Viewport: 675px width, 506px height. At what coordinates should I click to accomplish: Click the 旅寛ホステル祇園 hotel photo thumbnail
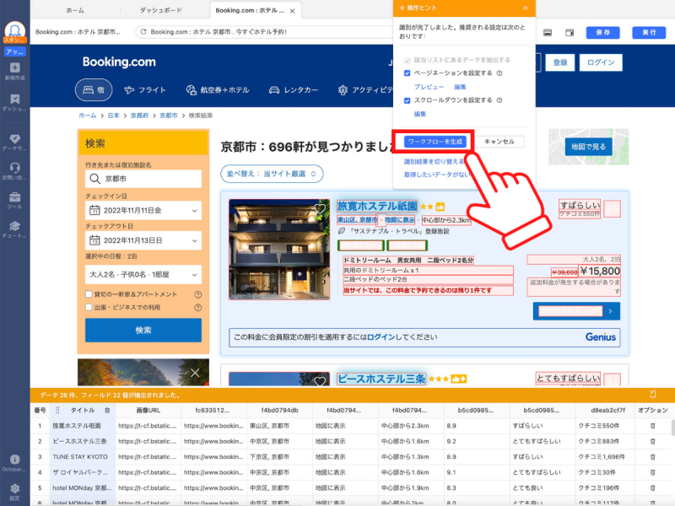pyautogui.click(x=279, y=249)
